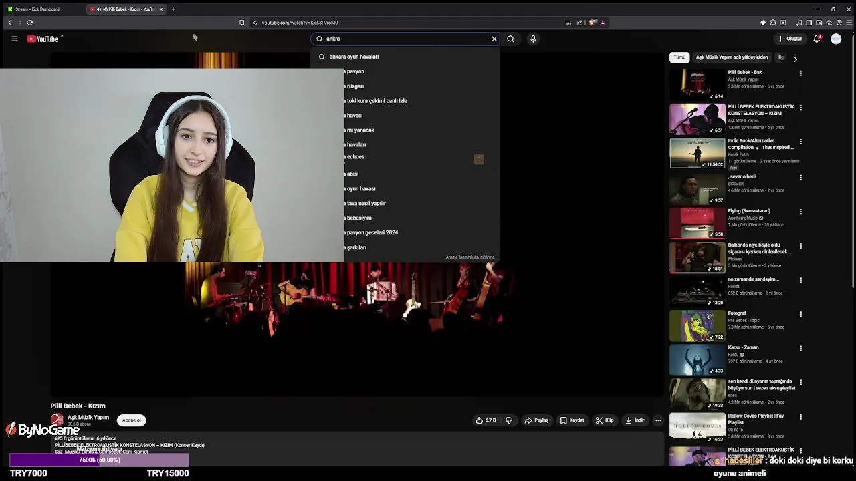Viewport: 856px width, 481px height.
Task: Open options for 'Hollow Coves Playlist' video
Action: (800, 416)
